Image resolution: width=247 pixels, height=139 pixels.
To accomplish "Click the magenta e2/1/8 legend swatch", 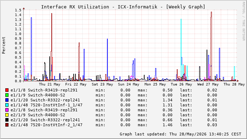I will (7, 110).
